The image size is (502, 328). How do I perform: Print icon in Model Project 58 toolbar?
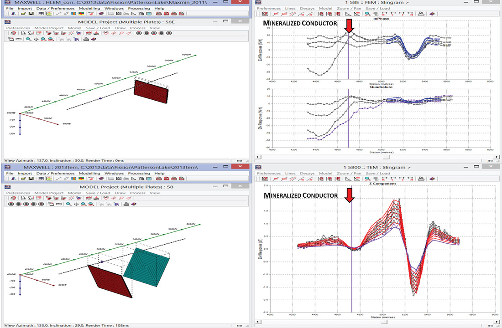pyautogui.click(x=126, y=204)
